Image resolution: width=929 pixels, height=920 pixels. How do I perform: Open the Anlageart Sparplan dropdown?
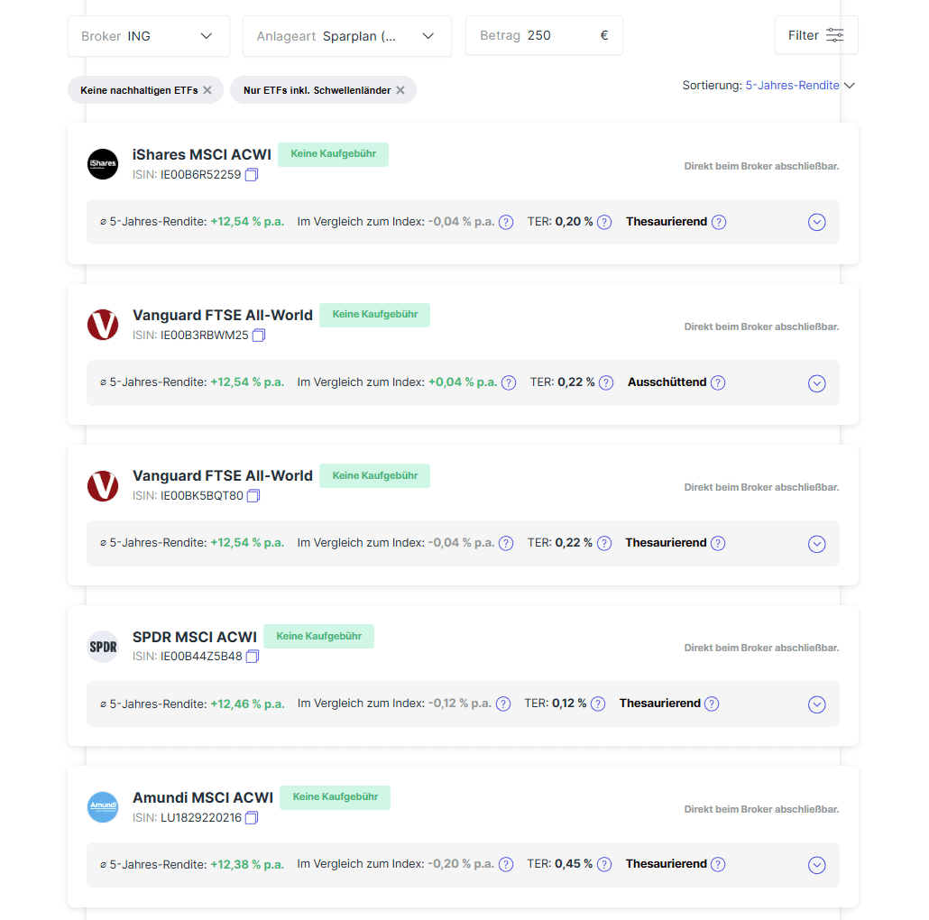[347, 36]
